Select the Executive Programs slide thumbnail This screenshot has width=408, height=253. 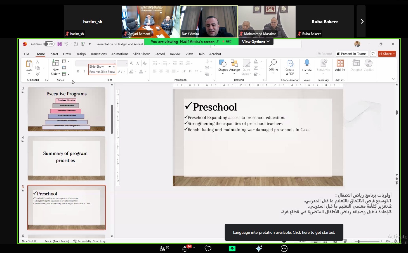click(x=67, y=109)
